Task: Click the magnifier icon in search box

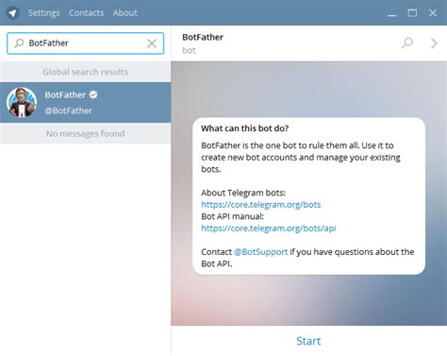Action: click(19, 43)
